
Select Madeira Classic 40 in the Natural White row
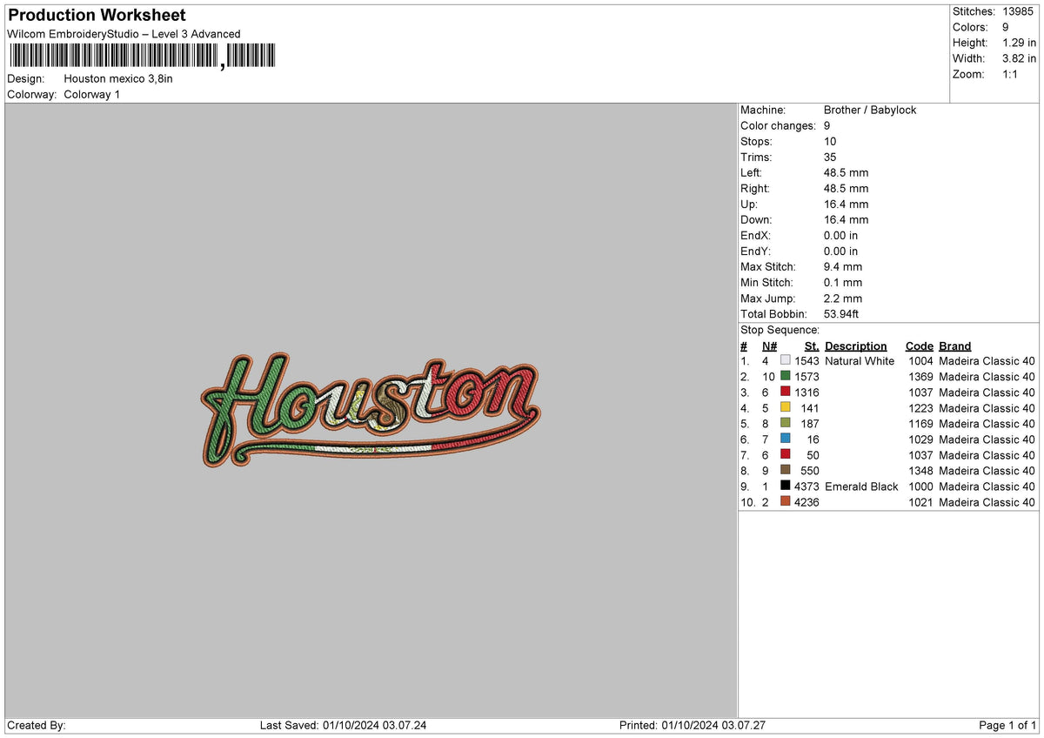tap(987, 360)
